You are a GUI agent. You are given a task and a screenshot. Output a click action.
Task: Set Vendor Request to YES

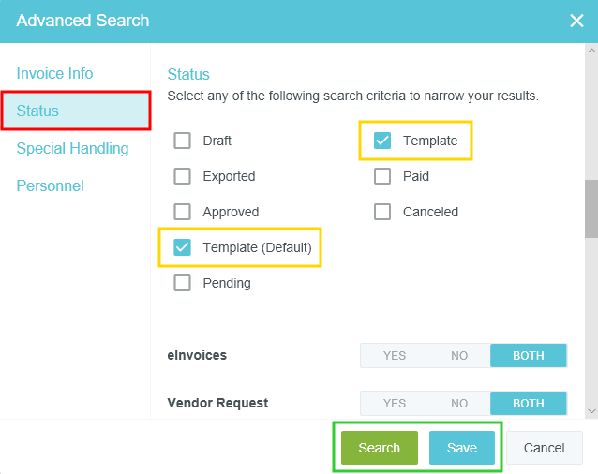click(395, 403)
